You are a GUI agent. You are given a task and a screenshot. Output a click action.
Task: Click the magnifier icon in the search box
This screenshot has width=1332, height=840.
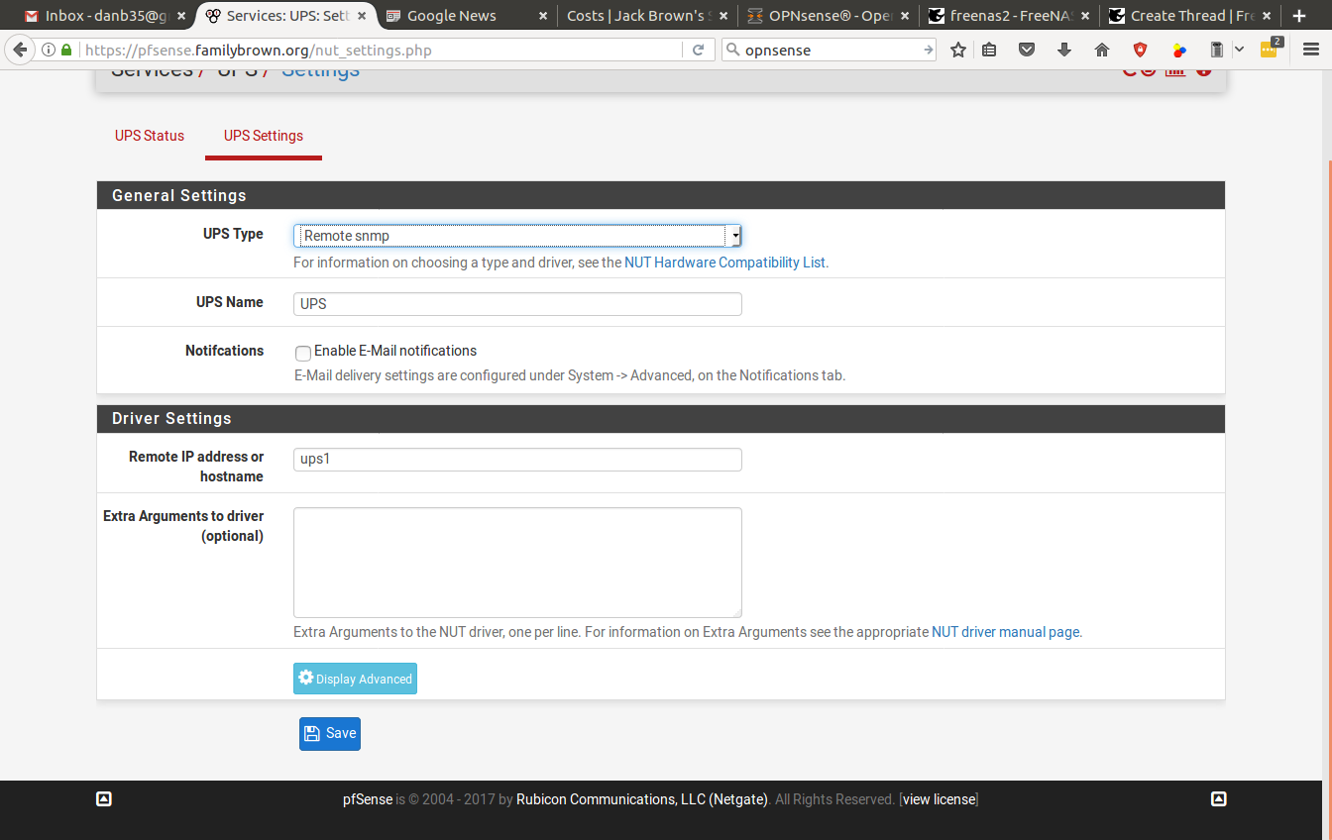coord(733,50)
